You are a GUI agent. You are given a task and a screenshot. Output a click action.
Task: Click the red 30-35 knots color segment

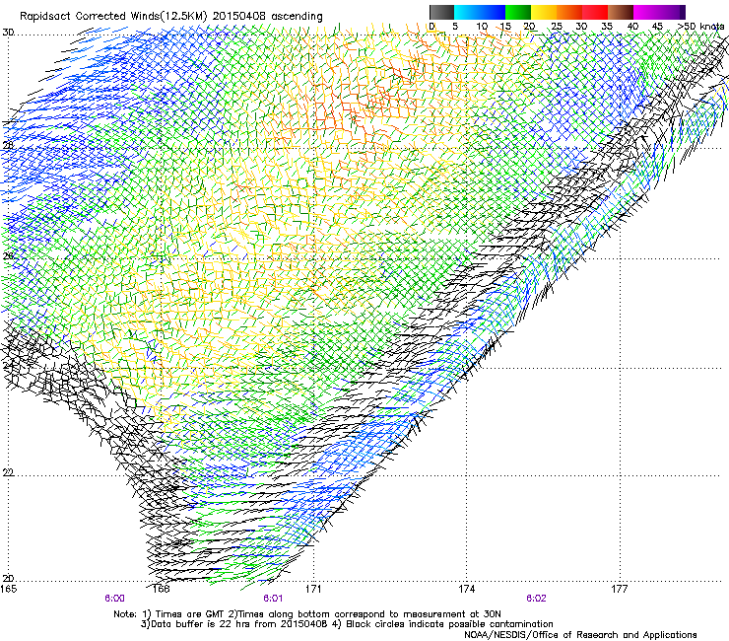pyautogui.click(x=595, y=12)
